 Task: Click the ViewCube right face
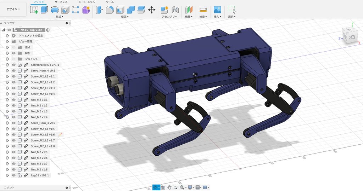tap(352, 37)
